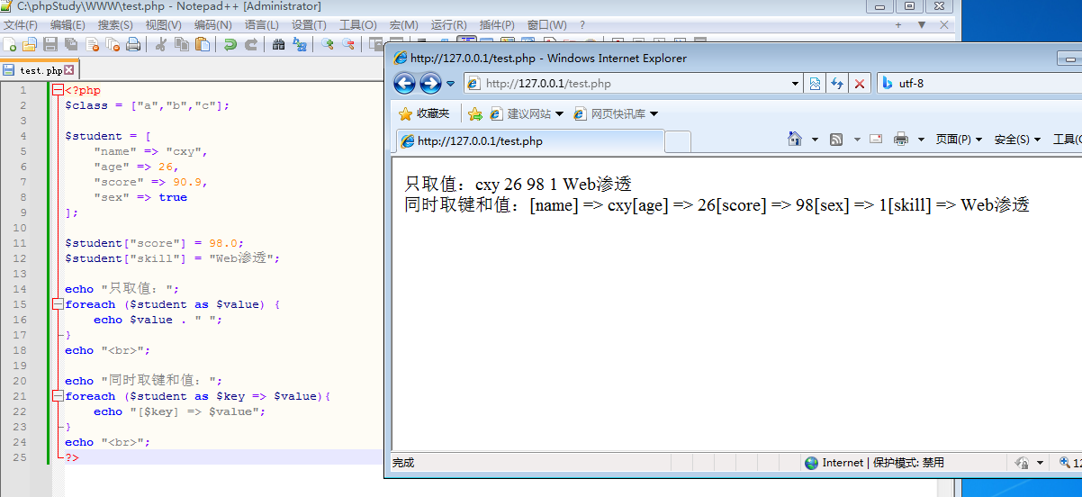Close the test.php tab in Notepad++

(x=69, y=69)
